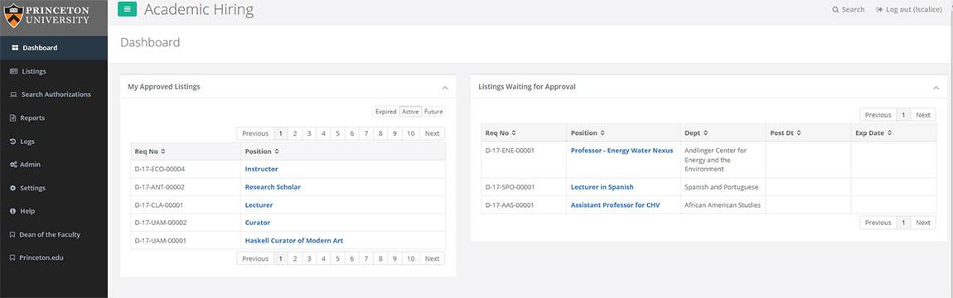Open the Lecturer in Spanish listing
This screenshot has height=298, width=953.
click(602, 187)
